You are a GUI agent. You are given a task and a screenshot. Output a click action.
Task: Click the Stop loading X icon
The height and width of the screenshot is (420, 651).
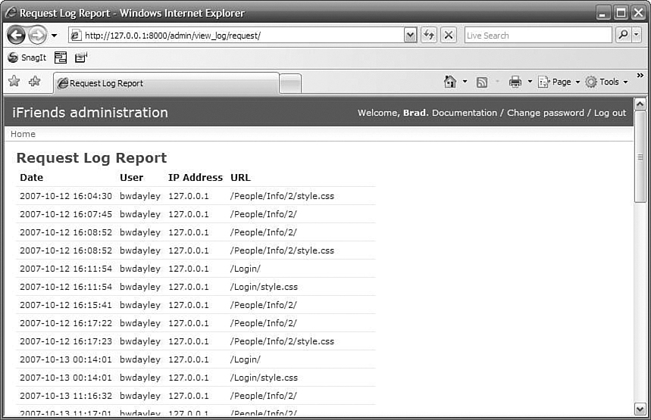point(449,35)
